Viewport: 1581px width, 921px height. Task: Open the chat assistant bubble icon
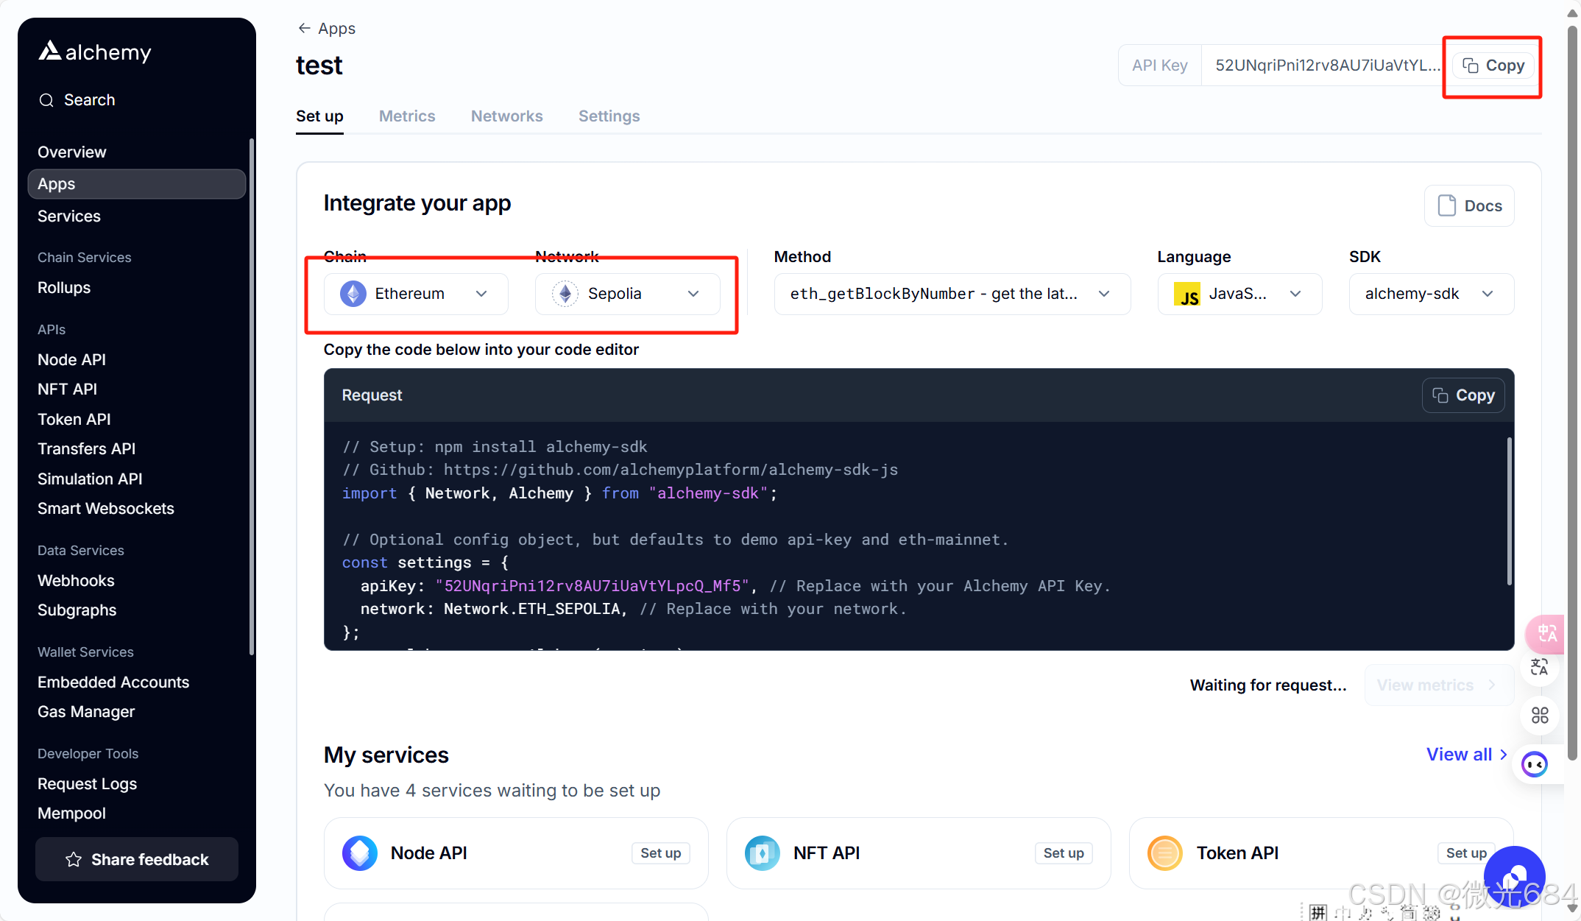tap(1514, 876)
